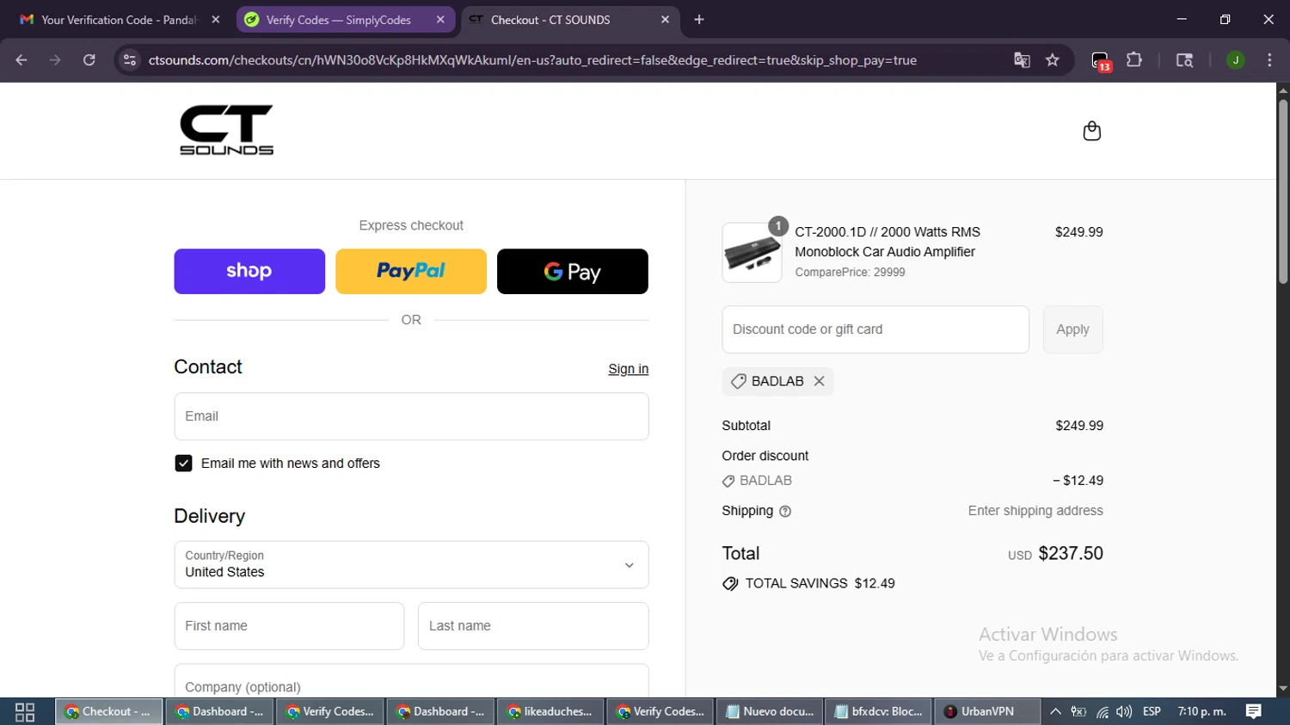Viewport: 1290px width, 725px height.
Task: Click the browser forward arrow
Action: (x=55, y=60)
